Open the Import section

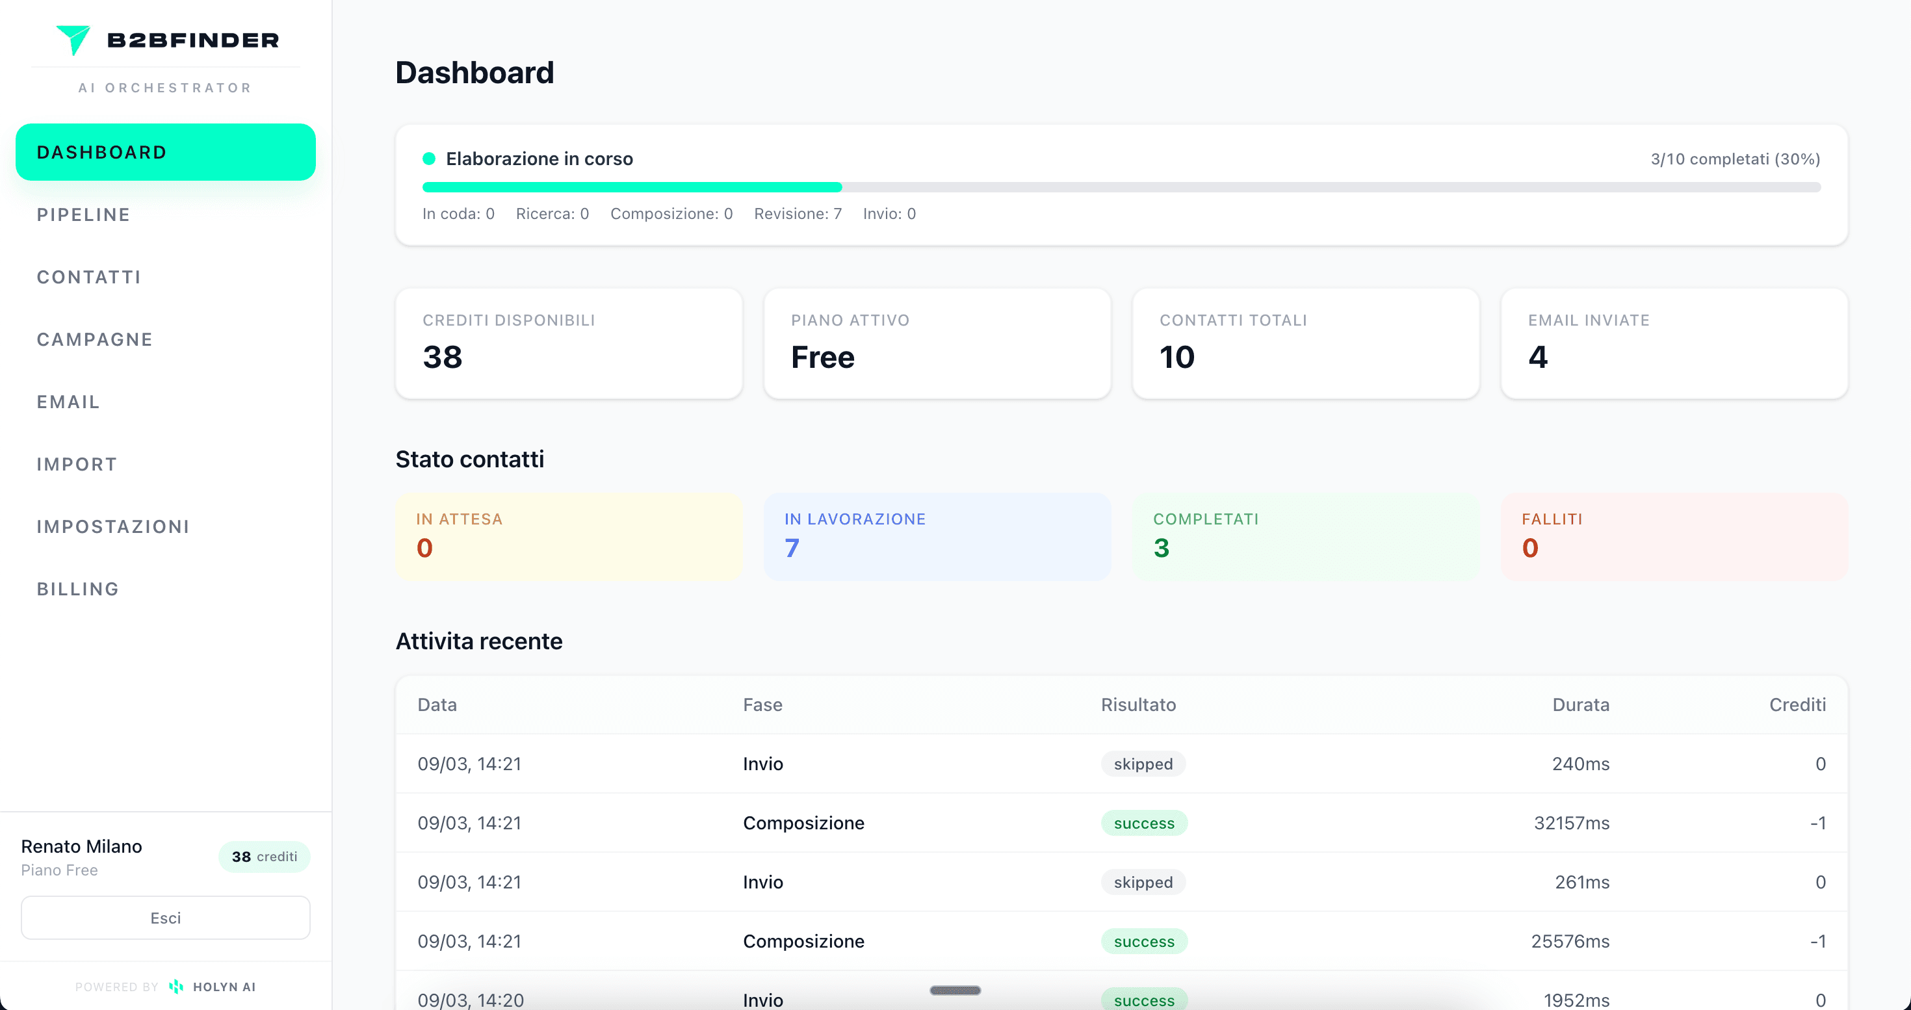[77, 463]
